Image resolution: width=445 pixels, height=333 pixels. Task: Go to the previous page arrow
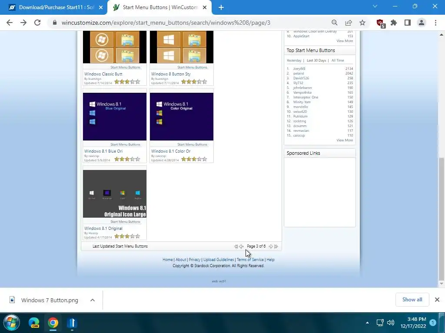pyautogui.click(x=241, y=246)
